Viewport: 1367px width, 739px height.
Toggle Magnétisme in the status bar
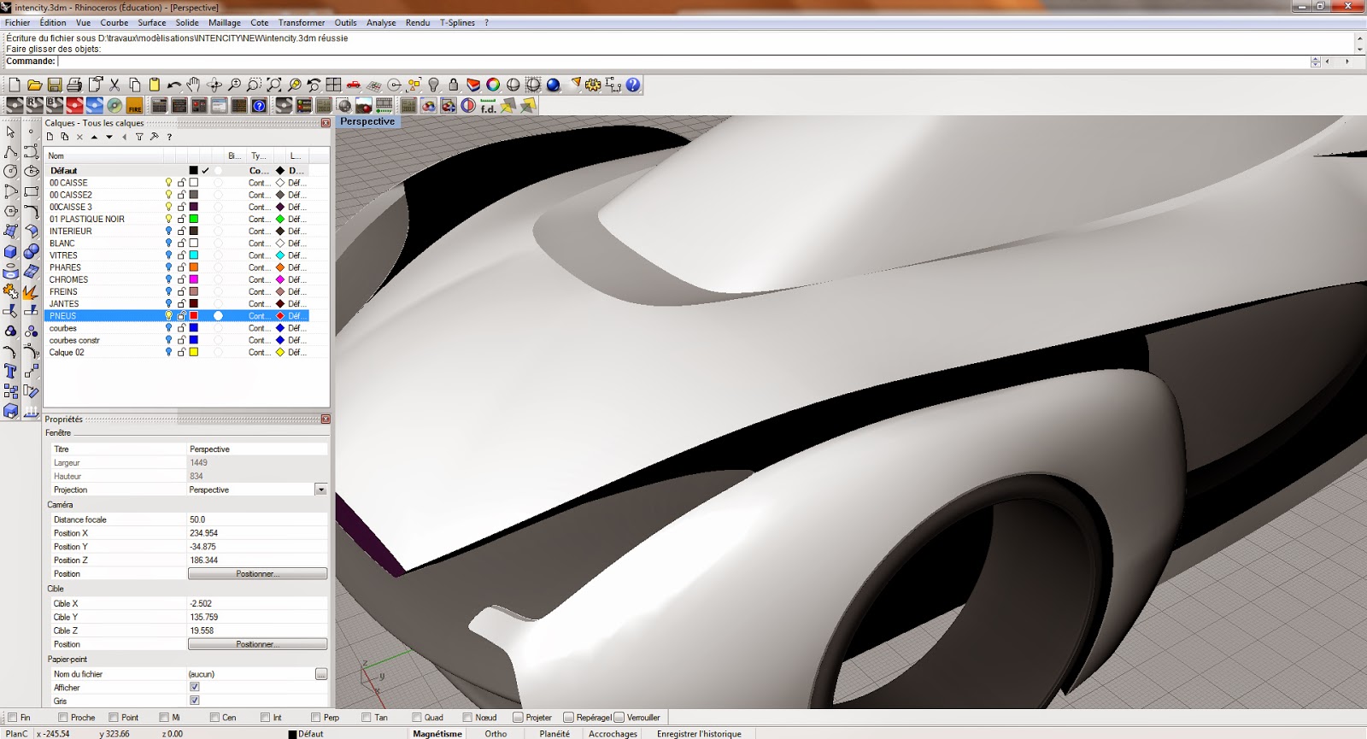tap(437, 734)
